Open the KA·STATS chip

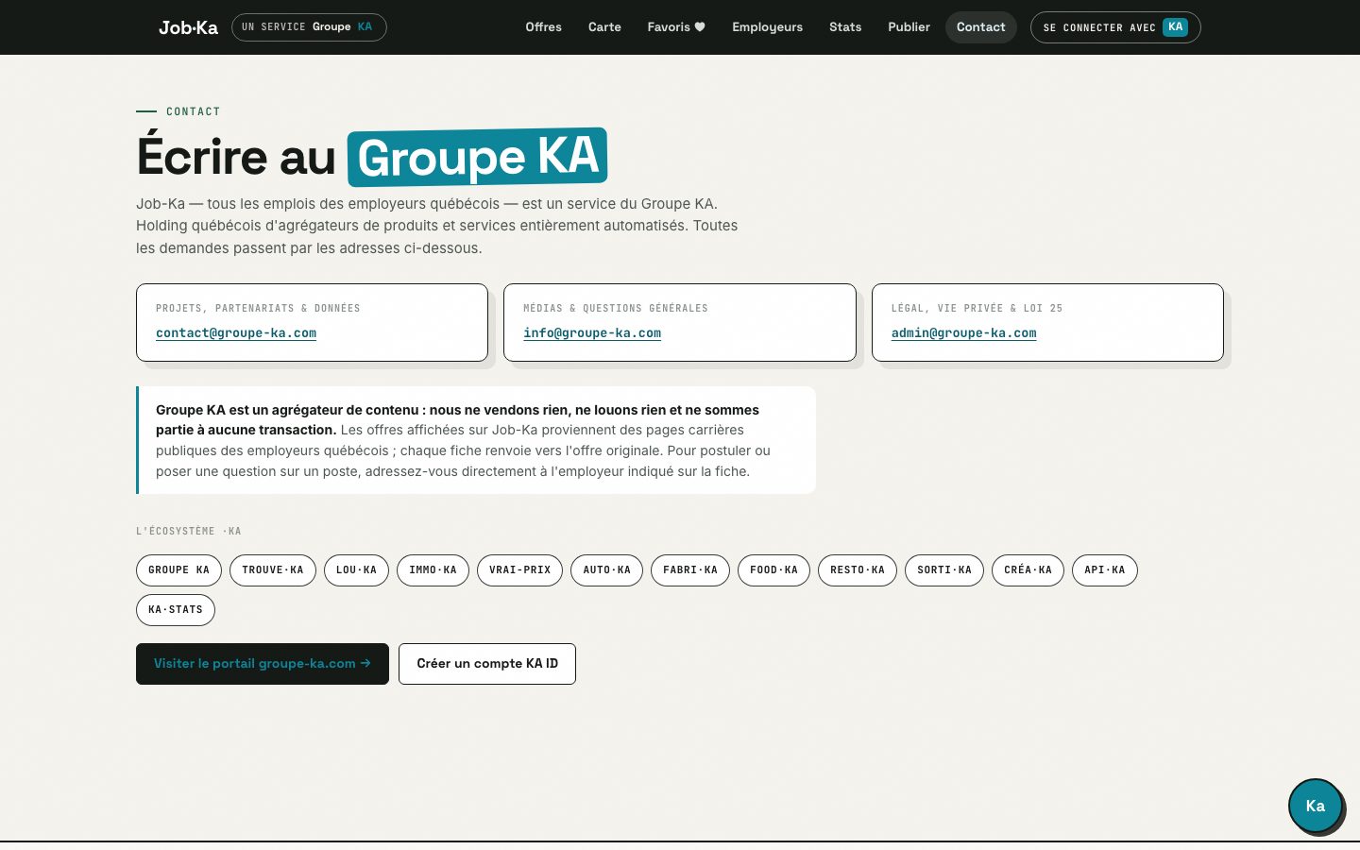click(x=176, y=610)
